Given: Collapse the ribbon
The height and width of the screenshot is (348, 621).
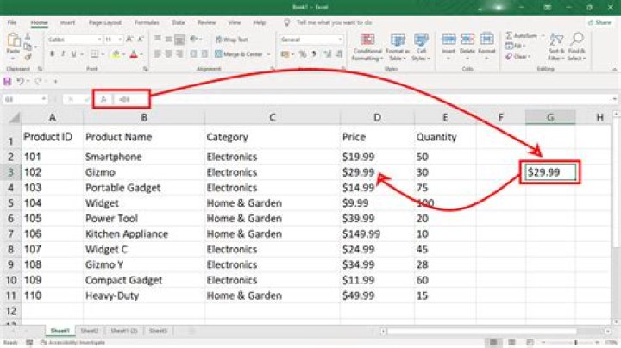Looking at the screenshot, I should [614, 69].
